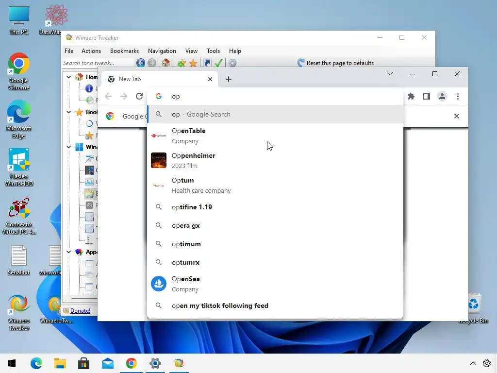Open Winaero Tweaker Bookmarks menu
Screen dimensions: 497x373
124,51
